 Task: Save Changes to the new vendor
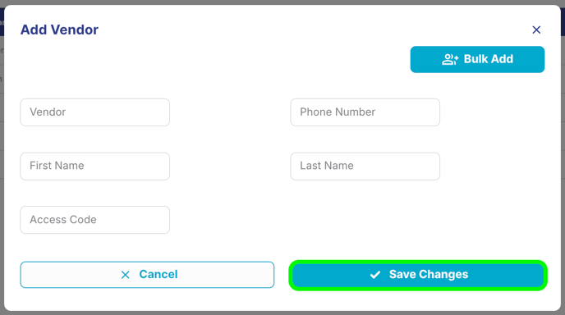(418, 275)
